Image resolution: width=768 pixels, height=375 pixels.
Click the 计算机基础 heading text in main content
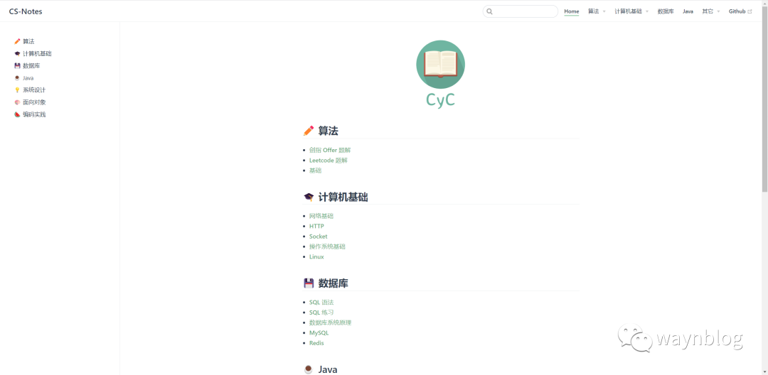click(x=343, y=197)
